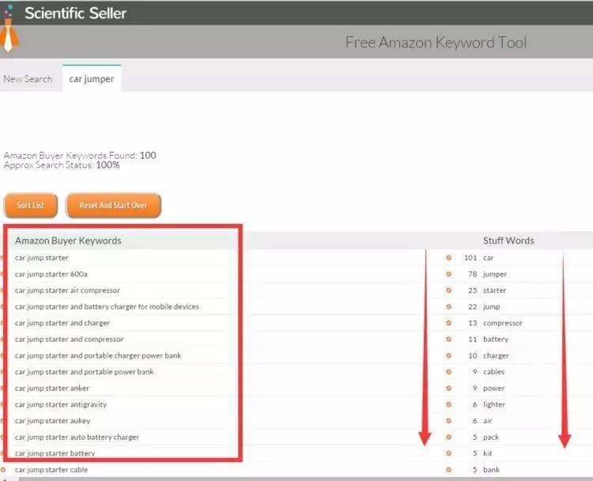Screen dimensions: 593x481
Task: Remove the 'lighter' stuff word with its icon
Action: point(448,404)
